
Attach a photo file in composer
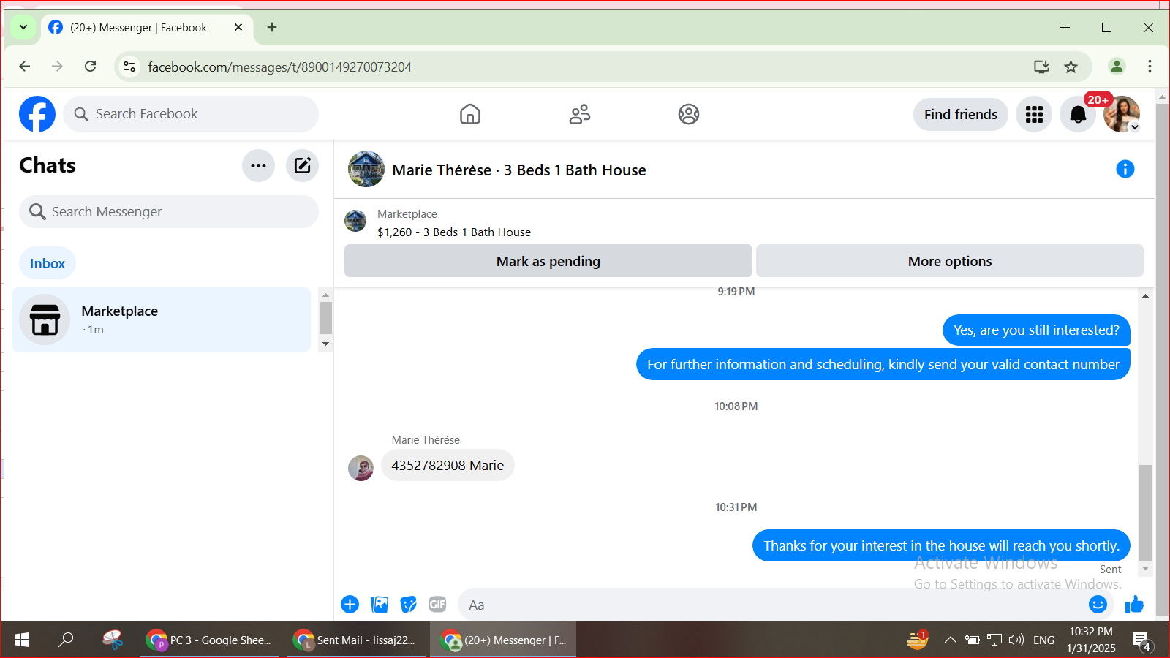point(380,605)
